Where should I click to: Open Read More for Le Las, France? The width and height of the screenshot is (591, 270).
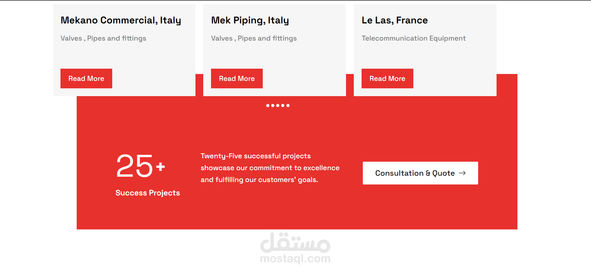[387, 79]
